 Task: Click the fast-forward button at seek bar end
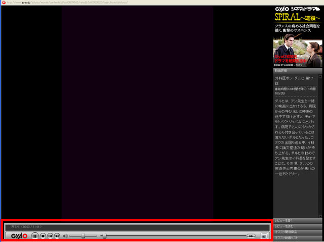tap(251, 236)
